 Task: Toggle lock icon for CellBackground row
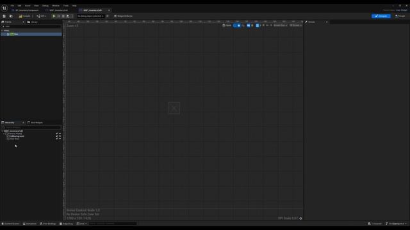[57, 136]
